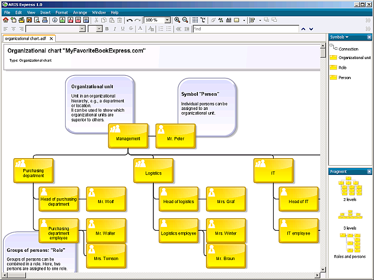
Task: Toggle Underline text formatting
Action: (x=122, y=29)
